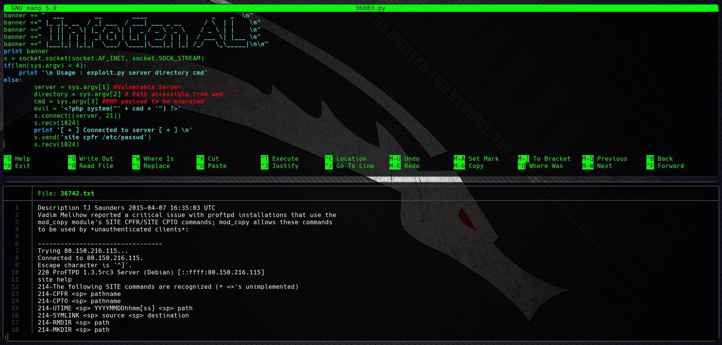Screen dimensions: 722x345
Task: Click the M-] To Bracket shortcut
Action: [544, 159]
